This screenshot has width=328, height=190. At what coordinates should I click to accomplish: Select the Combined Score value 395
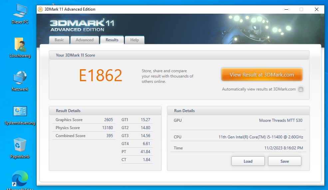[110, 136]
